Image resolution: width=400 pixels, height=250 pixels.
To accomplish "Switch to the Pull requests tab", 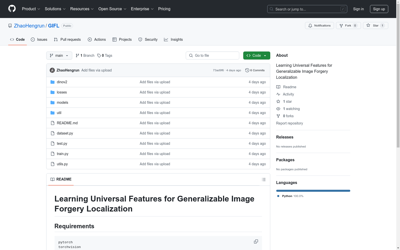I will (67, 39).
